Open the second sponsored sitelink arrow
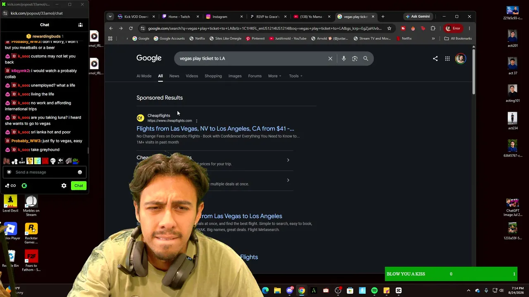This screenshot has height=297, width=529. coord(288,180)
